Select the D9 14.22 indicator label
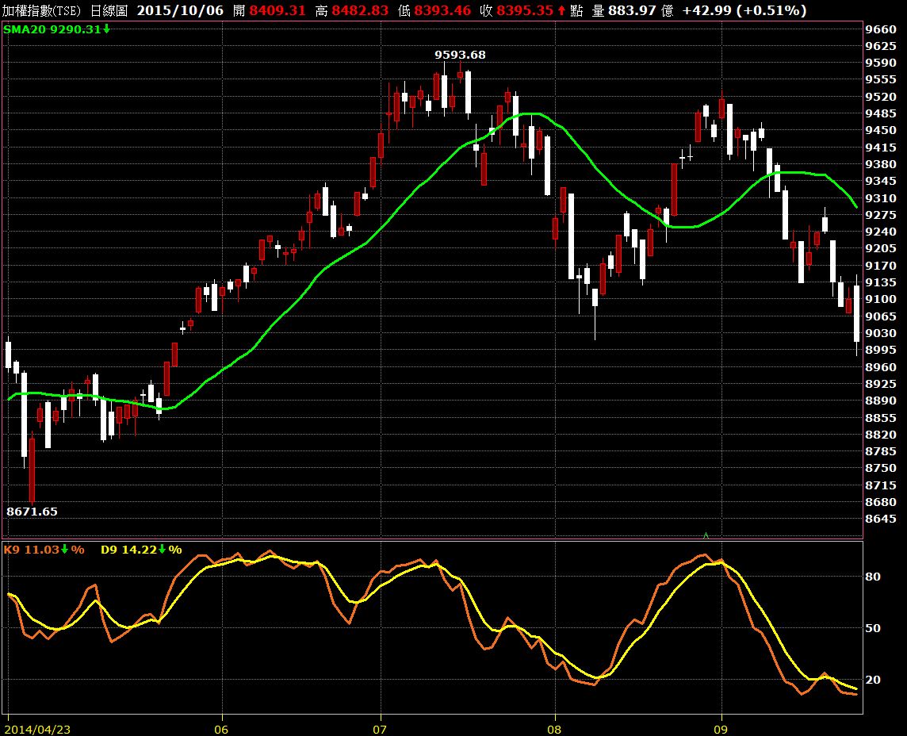Screen dimensions: 907x736 (129, 549)
